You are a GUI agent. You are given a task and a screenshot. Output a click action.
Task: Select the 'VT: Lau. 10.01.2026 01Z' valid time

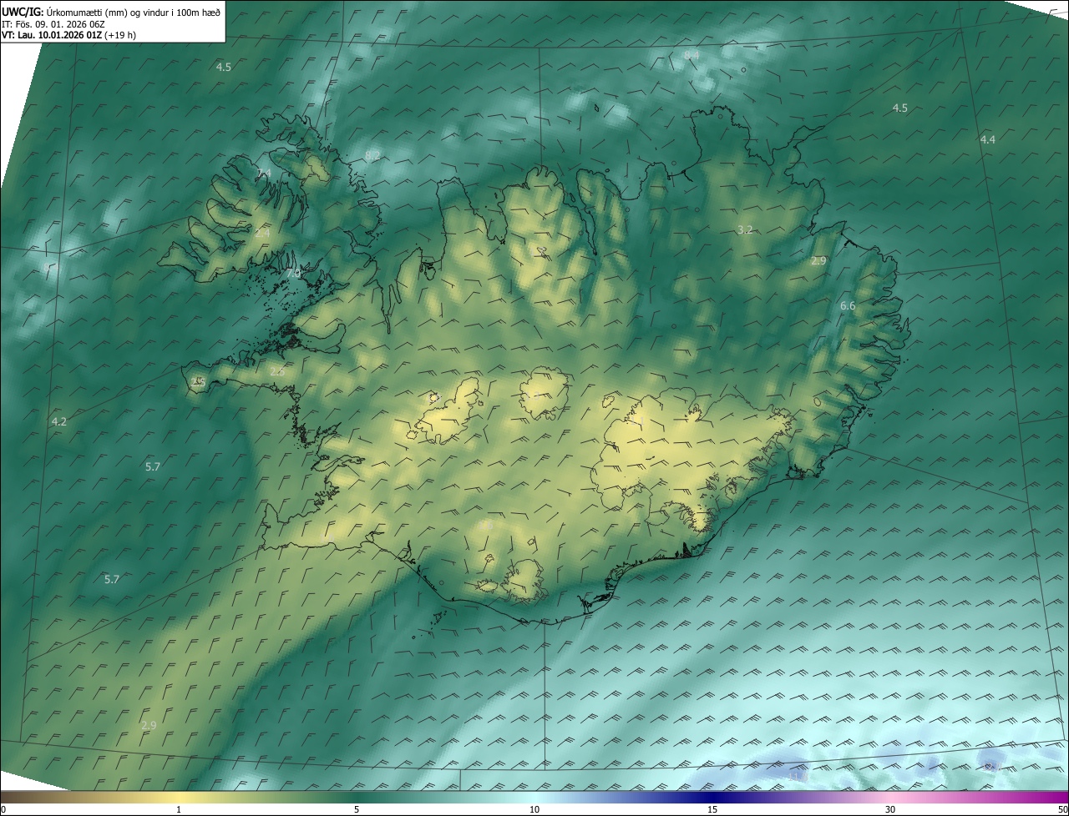(x=52, y=35)
